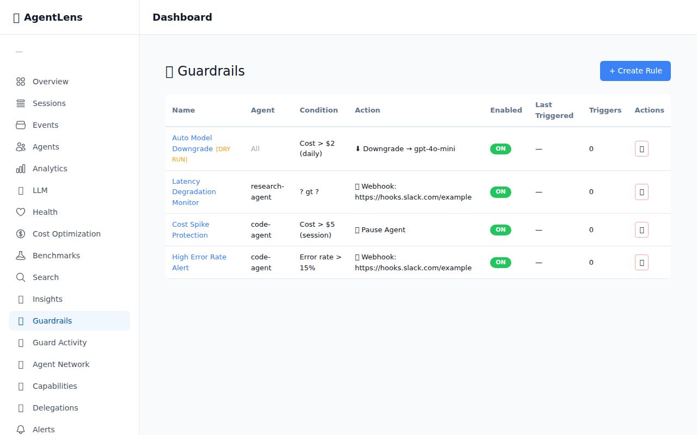Toggle ON switch for Latency Degradation Monitor

point(500,191)
